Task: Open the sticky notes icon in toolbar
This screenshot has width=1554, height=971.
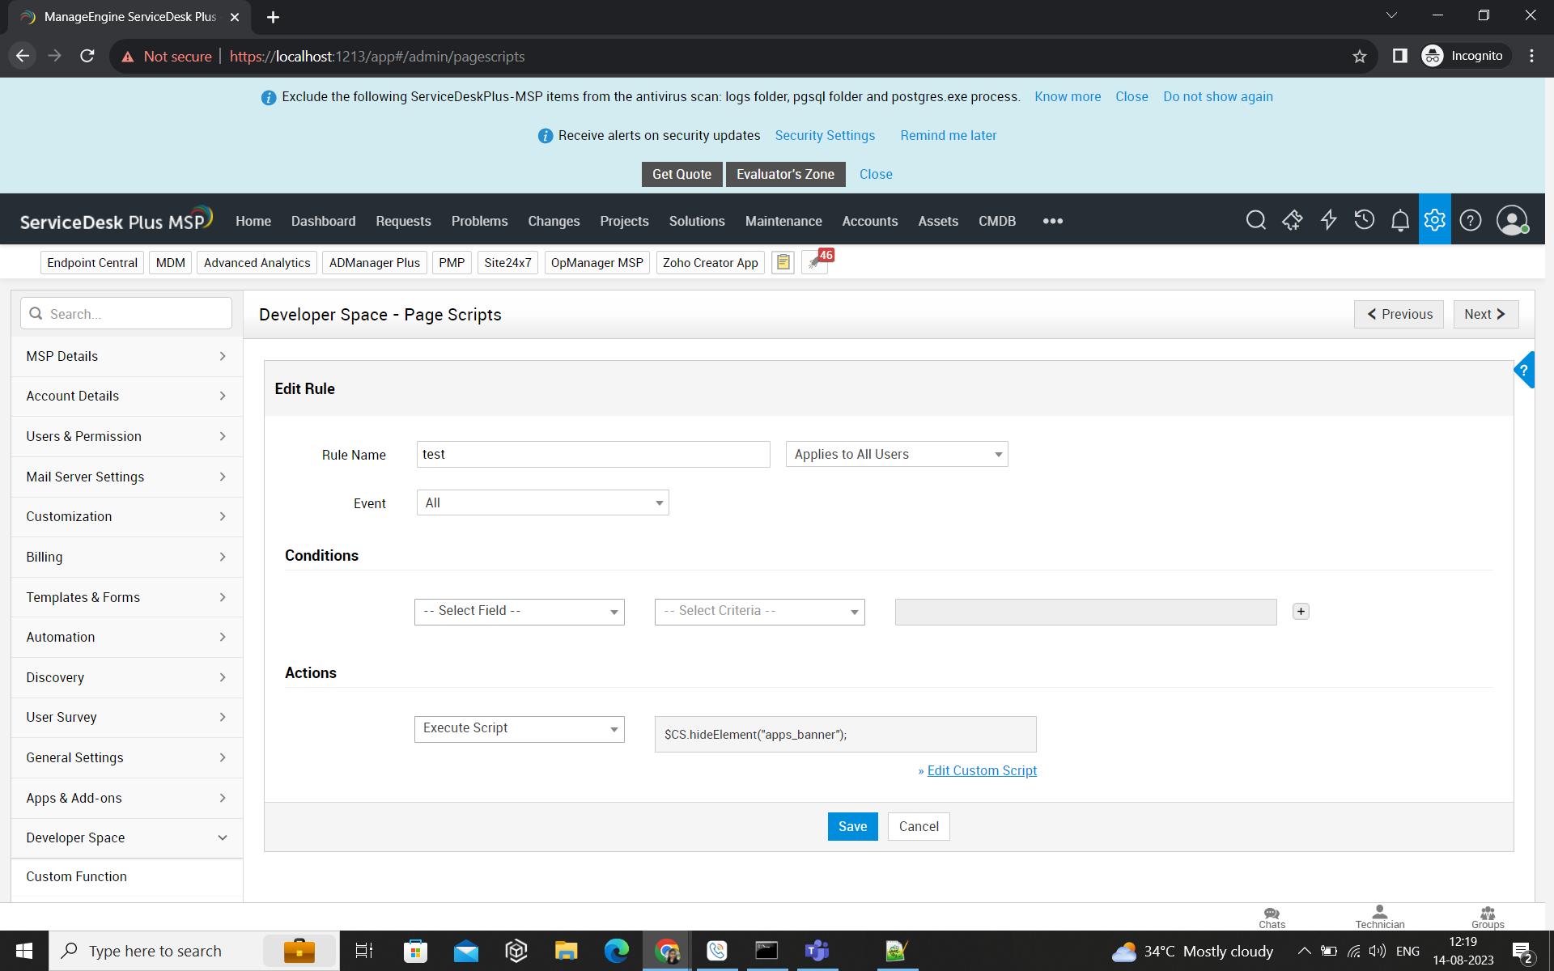Action: (x=783, y=263)
